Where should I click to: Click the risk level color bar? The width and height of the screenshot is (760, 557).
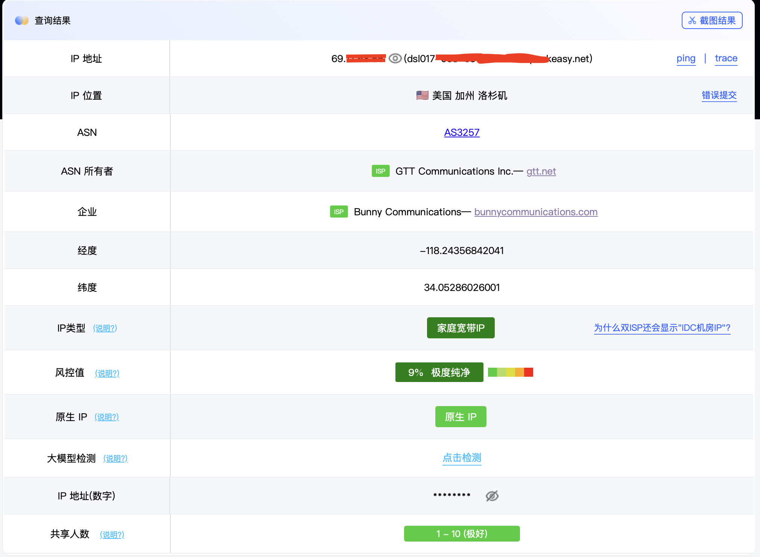click(x=510, y=372)
